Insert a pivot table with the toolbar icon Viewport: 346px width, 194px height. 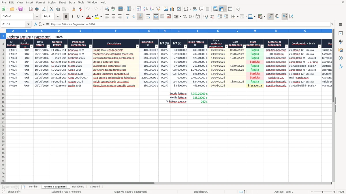click(179, 9)
